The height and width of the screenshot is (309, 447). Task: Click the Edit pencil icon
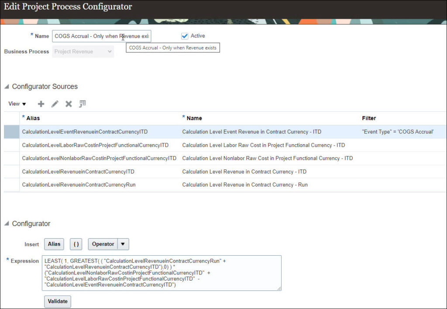(x=55, y=104)
